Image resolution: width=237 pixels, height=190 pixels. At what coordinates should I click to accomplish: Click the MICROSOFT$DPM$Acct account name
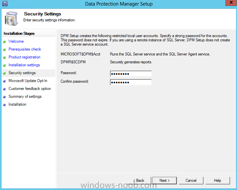coord(80,54)
